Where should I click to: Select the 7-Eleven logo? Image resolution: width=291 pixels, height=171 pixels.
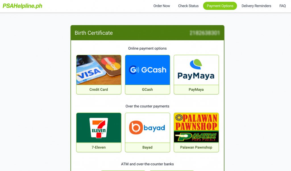(99, 128)
